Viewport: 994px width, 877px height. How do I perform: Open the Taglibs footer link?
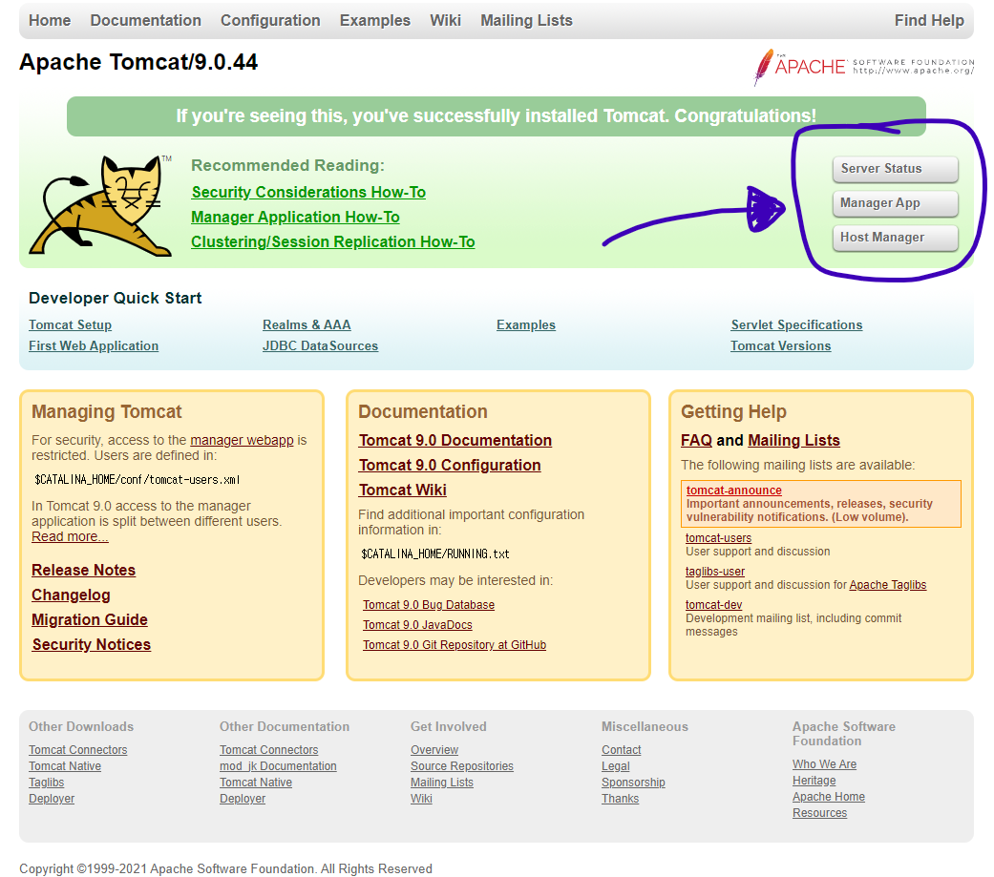point(46,782)
